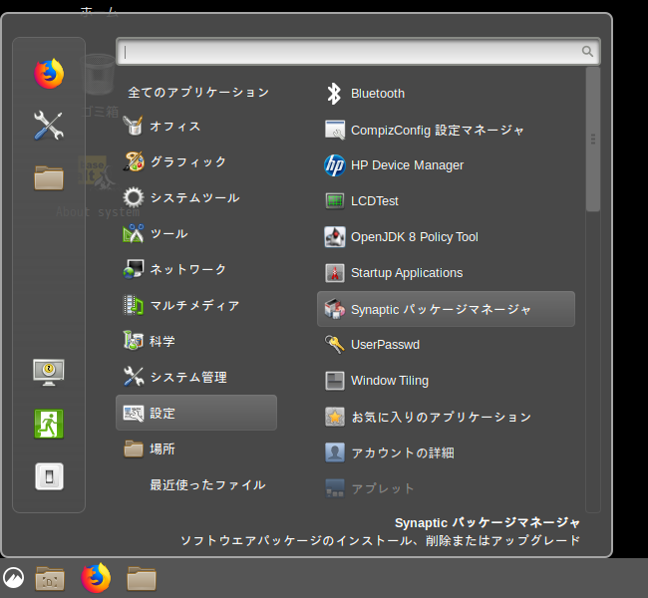Select the 設定 category
This screenshot has height=598, width=648.
[x=196, y=413]
